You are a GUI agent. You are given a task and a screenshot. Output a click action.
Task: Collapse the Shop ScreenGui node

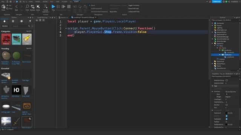click(x=215, y=46)
